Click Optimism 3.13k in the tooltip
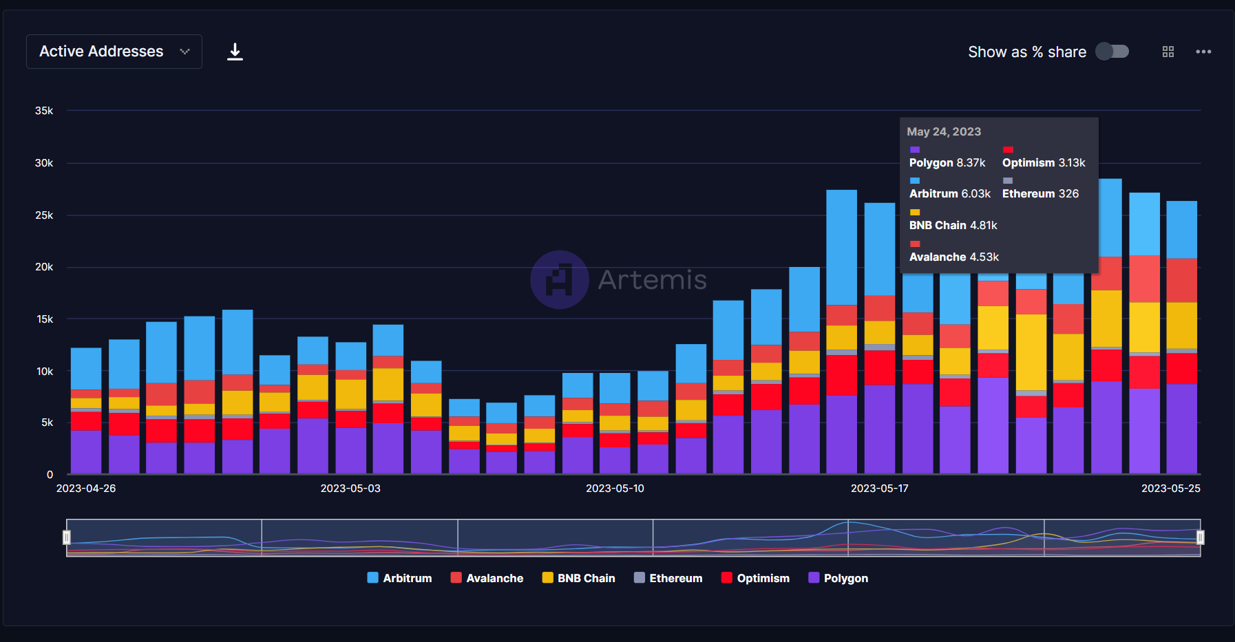 [x=1044, y=163]
